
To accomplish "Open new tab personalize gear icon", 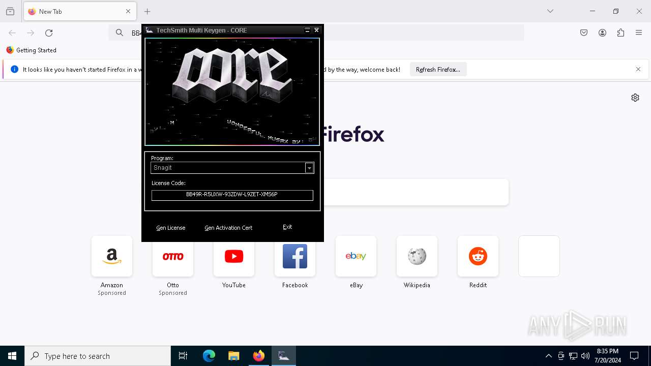I will tap(635, 98).
